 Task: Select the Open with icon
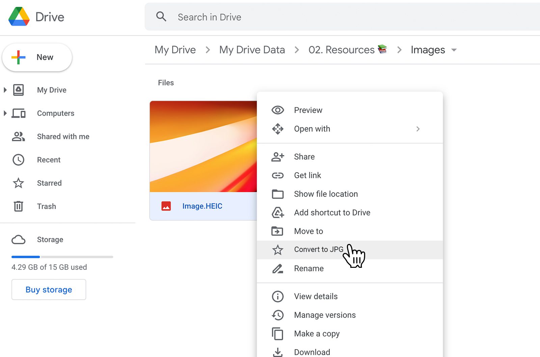pos(277,129)
